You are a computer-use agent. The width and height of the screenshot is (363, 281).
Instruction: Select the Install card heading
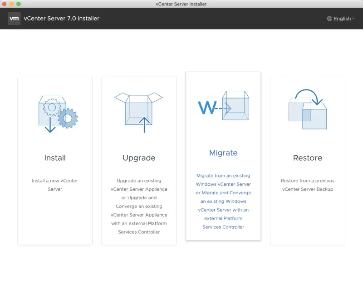tap(54, 158)
